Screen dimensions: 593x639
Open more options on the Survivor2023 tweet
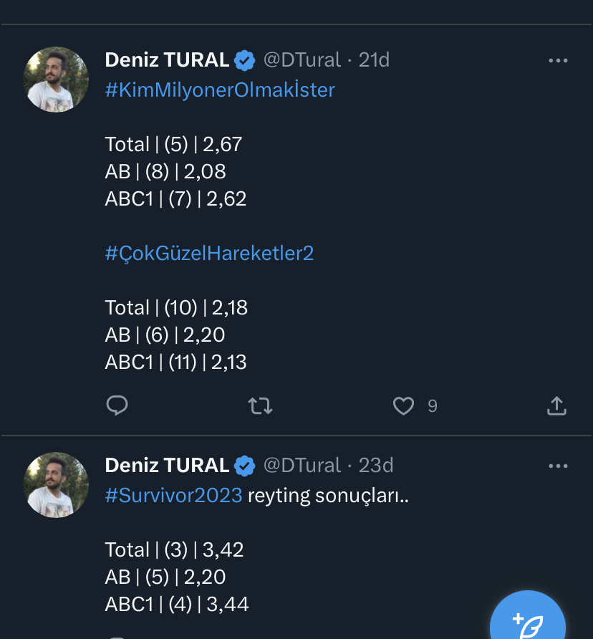(557, 466)
